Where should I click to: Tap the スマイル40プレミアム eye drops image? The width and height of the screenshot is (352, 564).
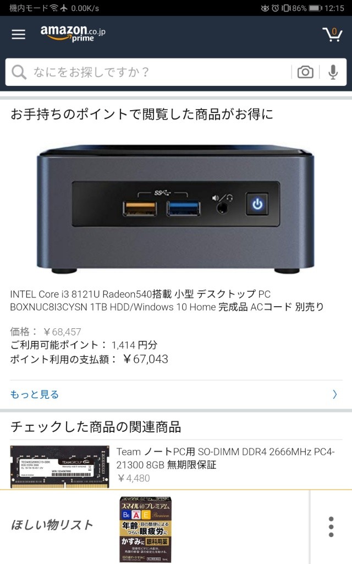coord(145,529)
